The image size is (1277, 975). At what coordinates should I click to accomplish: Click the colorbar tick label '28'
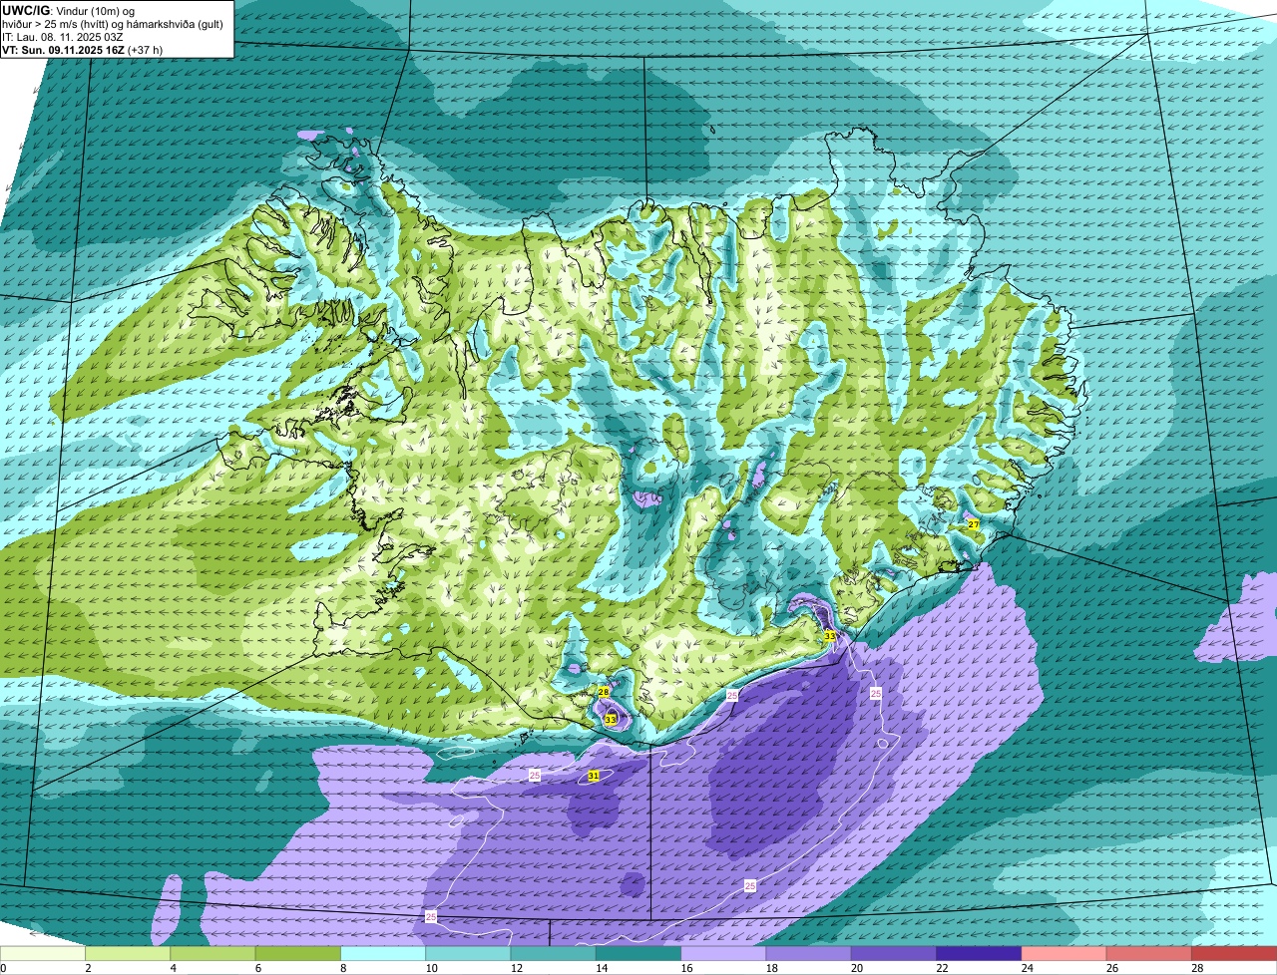click(x=1196, y=968)
